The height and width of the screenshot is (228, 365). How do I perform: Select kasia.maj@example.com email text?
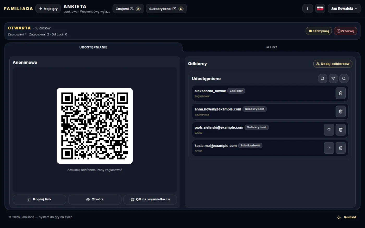click(x=216, y=146)
